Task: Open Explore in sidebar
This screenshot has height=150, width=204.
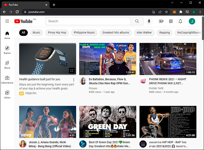Action: [7, 50]
